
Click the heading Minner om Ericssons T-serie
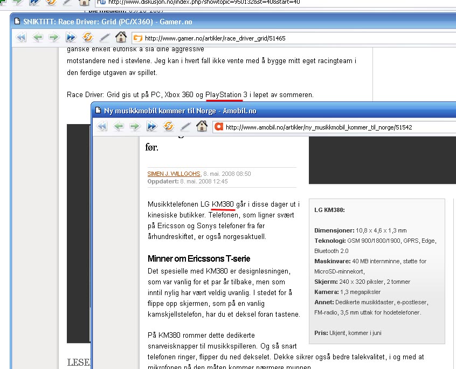pyautogui.click(x=199, y=258)
